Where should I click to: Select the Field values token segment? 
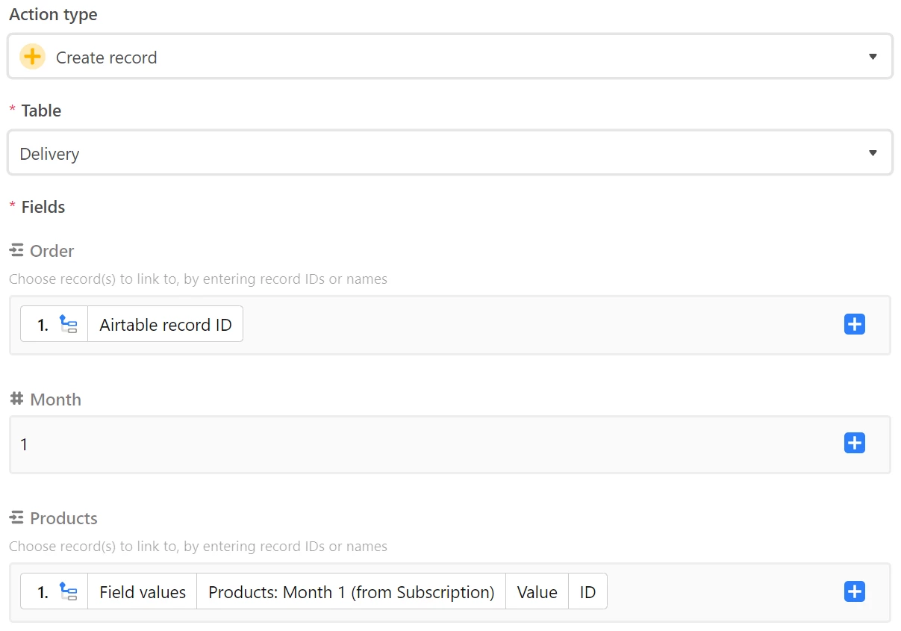(143, 592)
